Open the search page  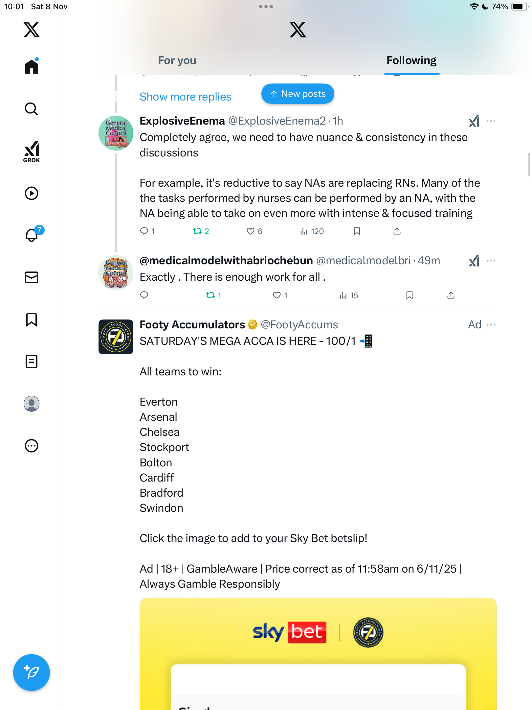coord(32,109)
